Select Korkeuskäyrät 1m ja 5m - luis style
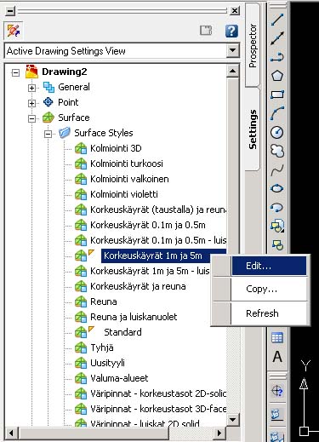The height and width of the screenshot is (442, 319). coord(150,271)
